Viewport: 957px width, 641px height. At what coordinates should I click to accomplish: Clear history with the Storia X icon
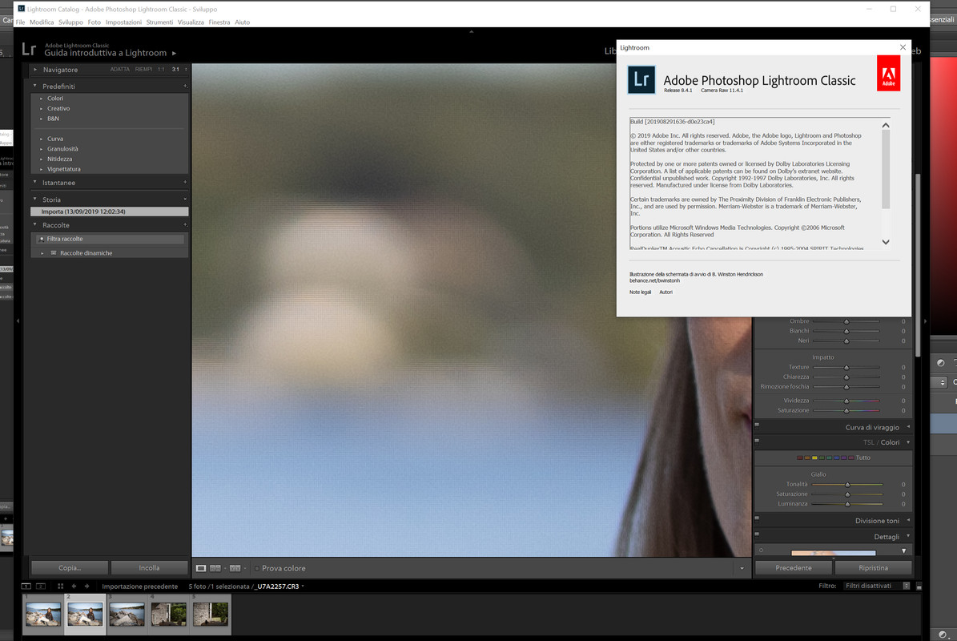185,199
